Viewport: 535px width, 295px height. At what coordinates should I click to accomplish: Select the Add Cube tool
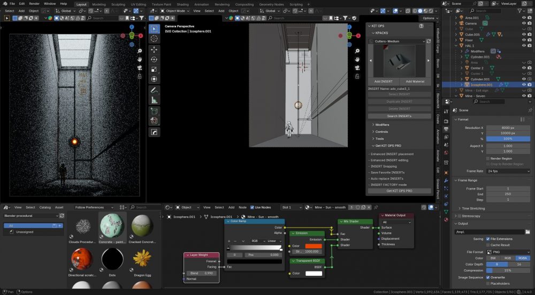pyautogui.click(x=154, y=111)
